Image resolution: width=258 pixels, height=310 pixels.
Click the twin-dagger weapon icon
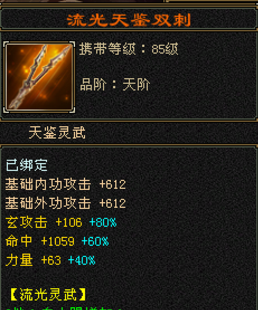click(39, 77)
